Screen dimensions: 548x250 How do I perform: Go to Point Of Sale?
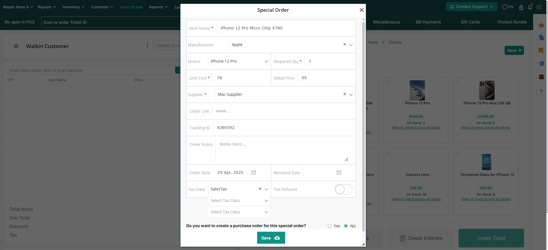coord(131,7)
